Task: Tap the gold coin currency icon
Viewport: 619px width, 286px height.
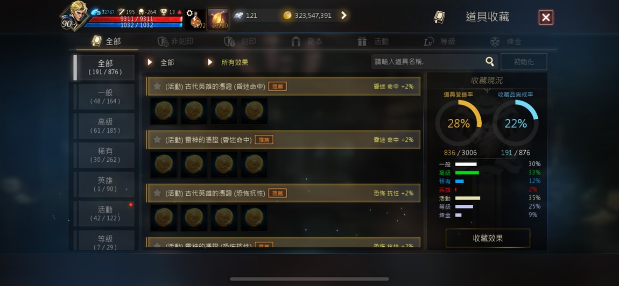Action: click(x=287, y=16)
